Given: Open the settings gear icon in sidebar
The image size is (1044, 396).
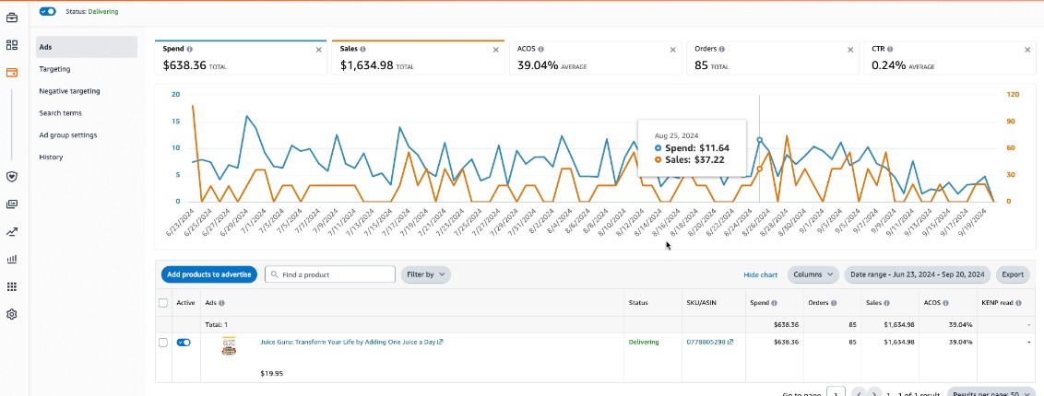Looking at the screenshot, I should pyautogui.click(x=12, y=314).
